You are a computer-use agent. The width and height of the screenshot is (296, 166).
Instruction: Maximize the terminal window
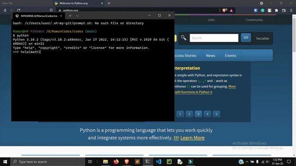[x=159, y=15]
